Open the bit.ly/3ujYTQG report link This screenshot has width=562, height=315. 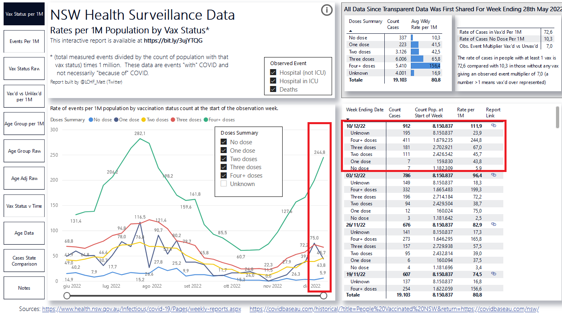173,41
